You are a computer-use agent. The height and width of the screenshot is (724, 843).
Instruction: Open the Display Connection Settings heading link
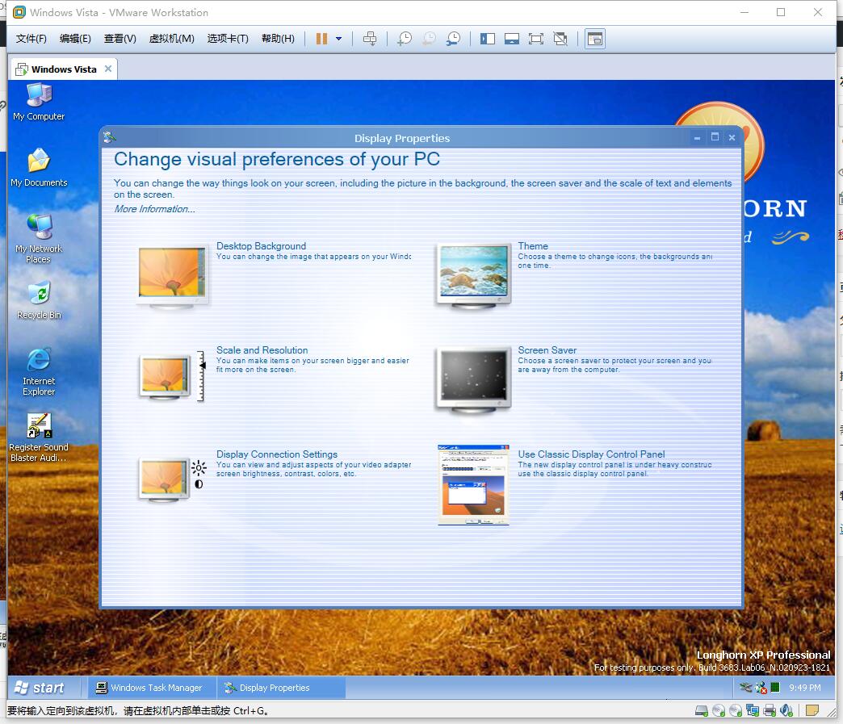pos(277,454)
